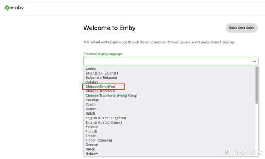Select Bulgarian (Bulgaria) option
Image resolution: width=265 pixels, height=159 pixels.
point(101,78)
